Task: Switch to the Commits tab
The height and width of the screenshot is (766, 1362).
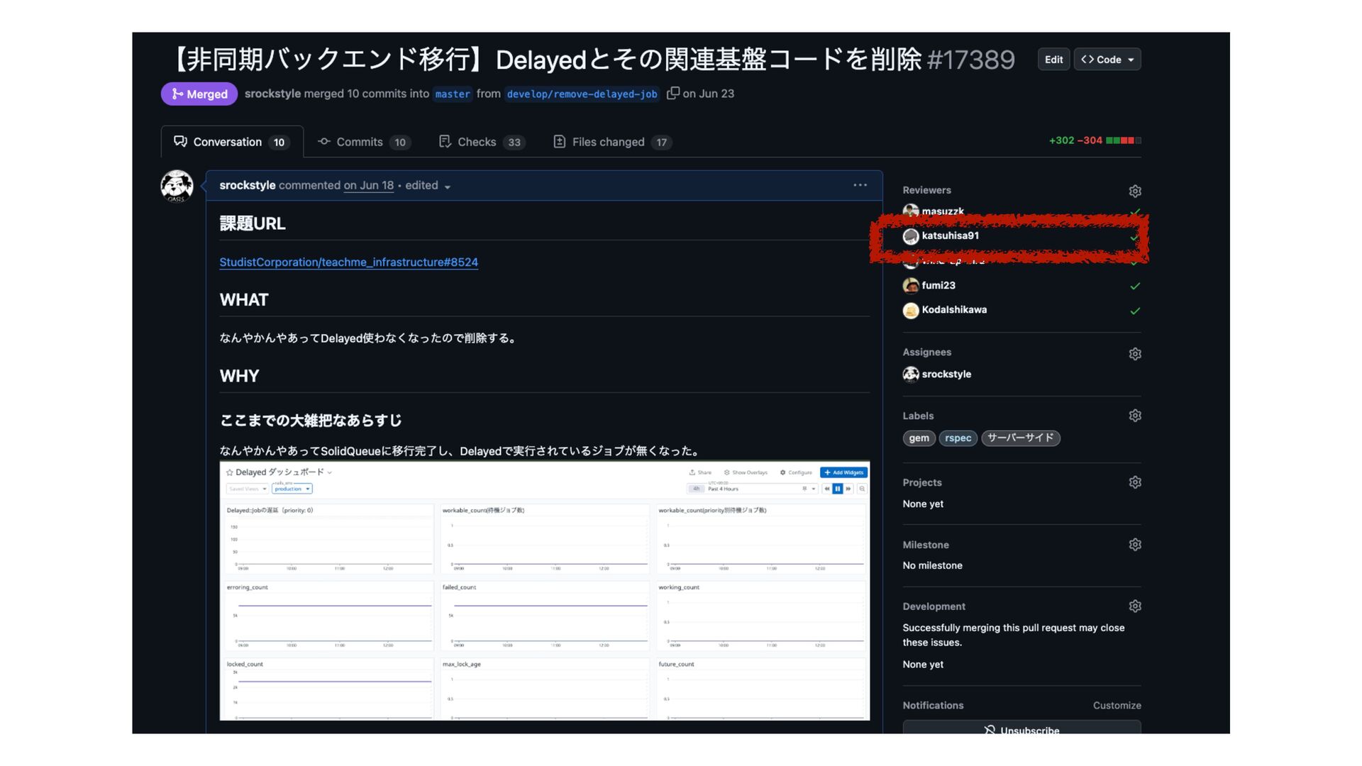Action: coord(363,142)
